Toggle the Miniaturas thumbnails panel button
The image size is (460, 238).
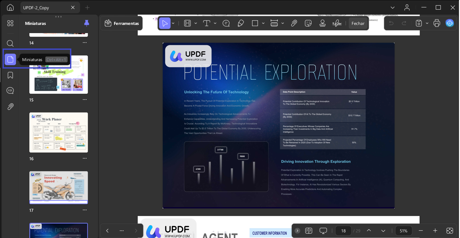click(10, 60)
